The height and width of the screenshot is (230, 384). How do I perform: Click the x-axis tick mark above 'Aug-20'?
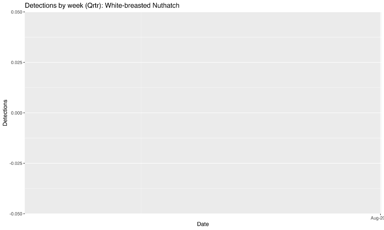point(380,214)
